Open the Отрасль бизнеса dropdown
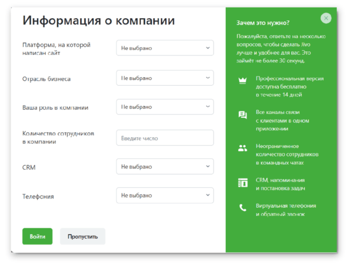The image size is (351, 265). pos(165,78)
